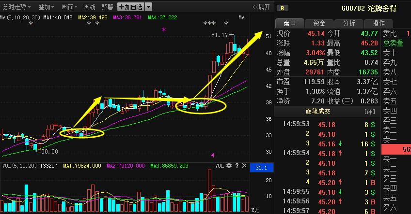
Task: Switch to the 盘口 tab
Action: [290, 24]
